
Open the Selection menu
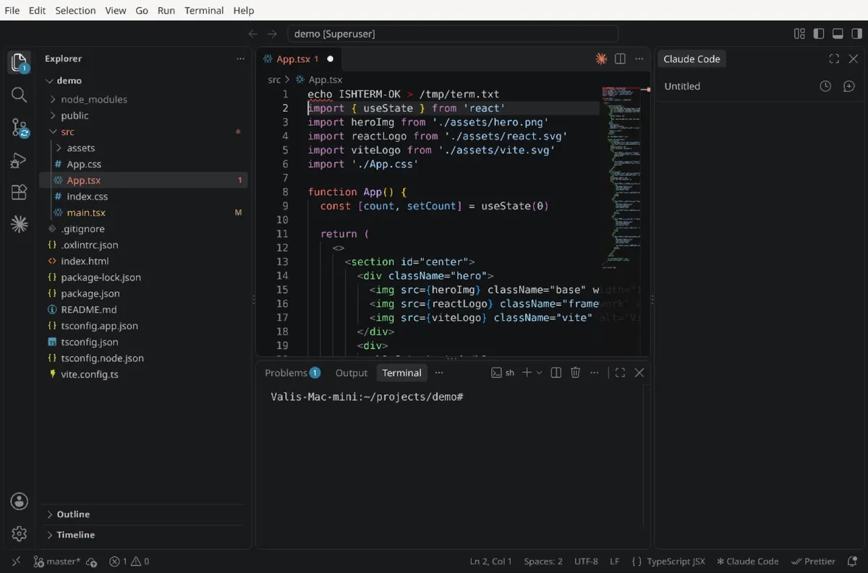[75, 10]
